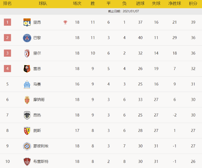Click the 截止日期 2021/01/07 date text
This screenshot has width=202, height=168.
124,11
